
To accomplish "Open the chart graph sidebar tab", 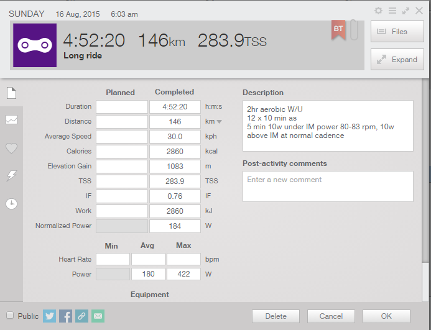I will 12,119.
